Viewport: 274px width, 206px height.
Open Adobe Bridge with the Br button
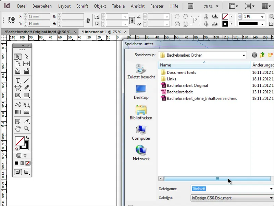[190, 6]
